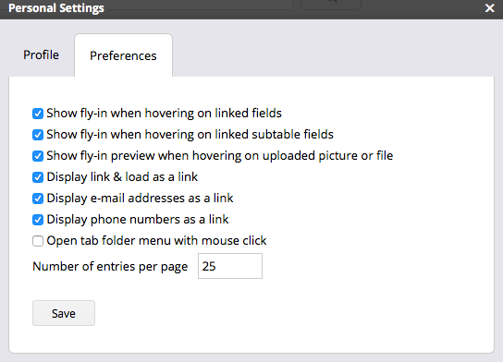Viewport: 503px width, 362px height.
Task: Toggle Display e-mail addresses as a link checkbox
Action: pyautogui.click(x=38, y=199)
